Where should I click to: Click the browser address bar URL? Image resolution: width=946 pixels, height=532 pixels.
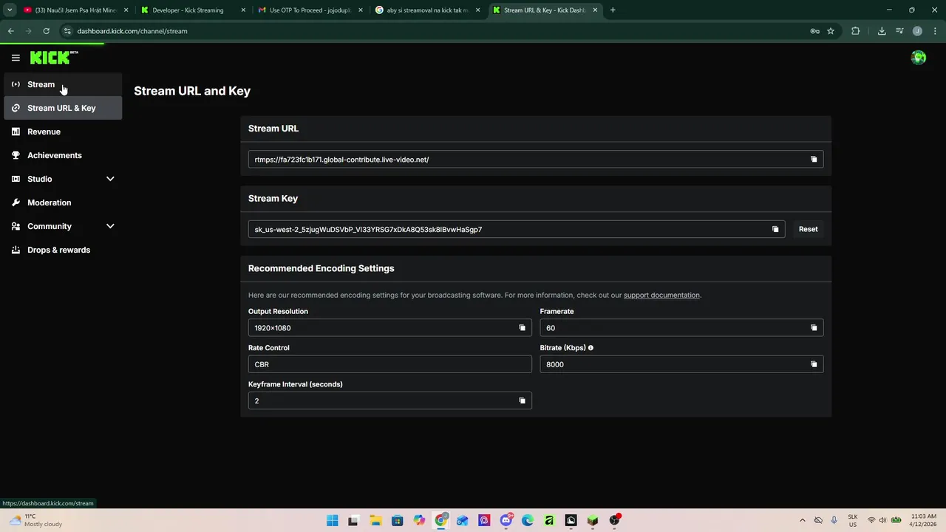coord(132,31)
